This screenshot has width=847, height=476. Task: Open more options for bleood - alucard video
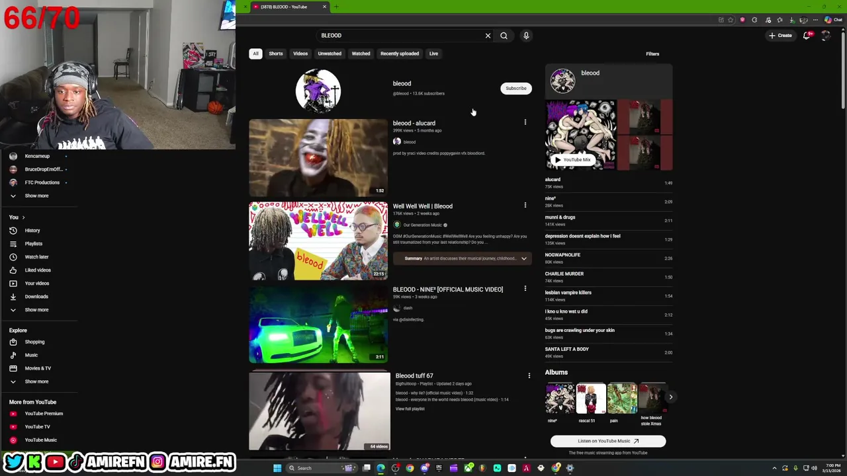(x=525, y=122)
